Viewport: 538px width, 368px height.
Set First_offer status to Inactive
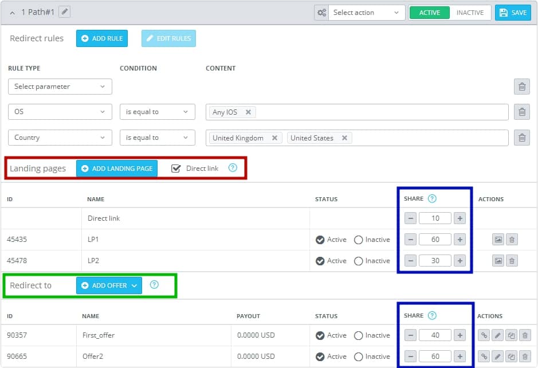(x=358, y=335)
